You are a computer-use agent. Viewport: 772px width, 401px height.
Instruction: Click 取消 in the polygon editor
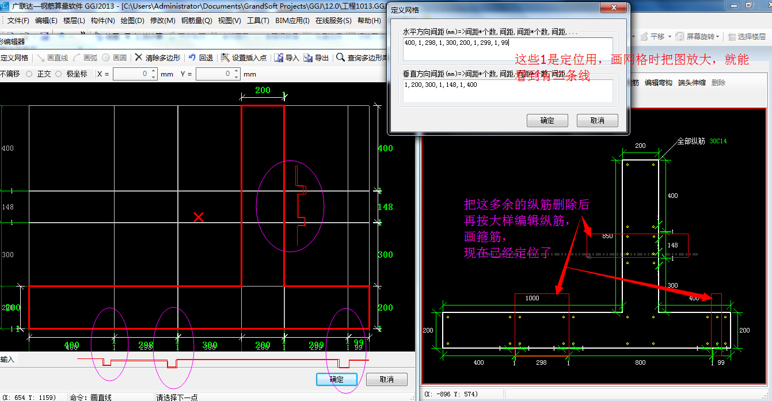(387, 379)
